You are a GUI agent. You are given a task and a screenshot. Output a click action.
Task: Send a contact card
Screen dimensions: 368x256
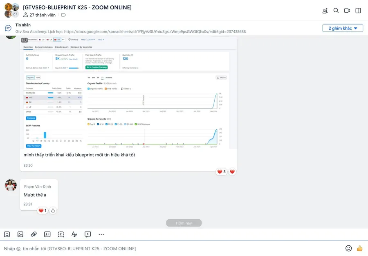coord(47,234)
